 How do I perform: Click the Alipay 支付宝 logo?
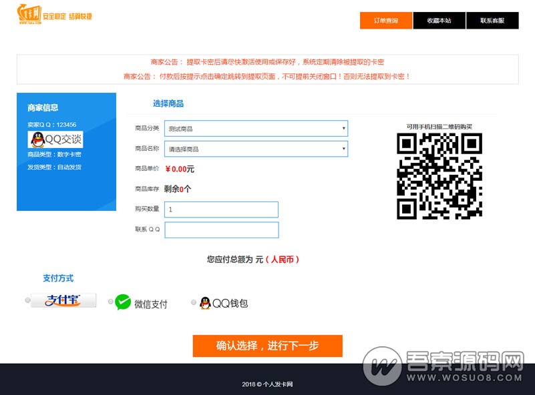click(63, 301)
